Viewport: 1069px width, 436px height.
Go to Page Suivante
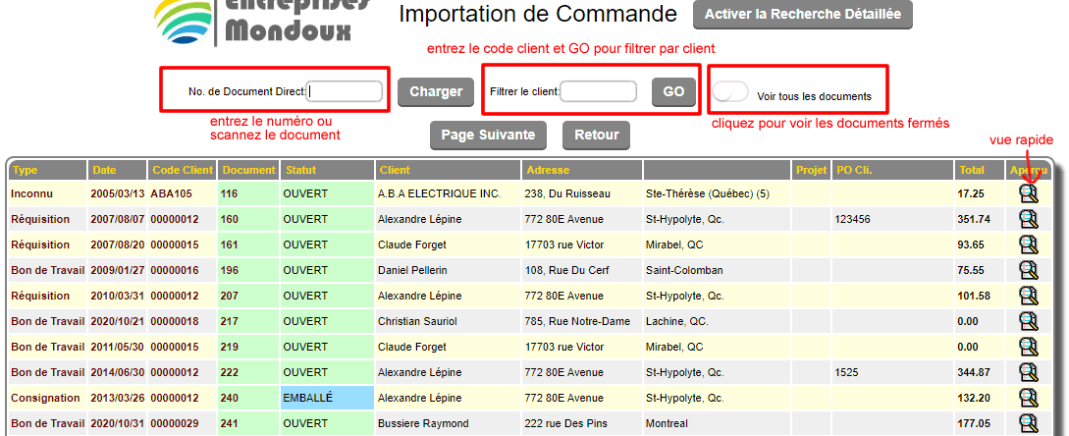click(488, 135)
